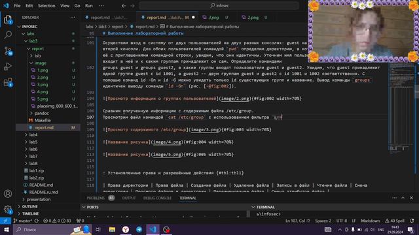
Task: Open 4.png in the image folder
Action: tap(43, 91)
